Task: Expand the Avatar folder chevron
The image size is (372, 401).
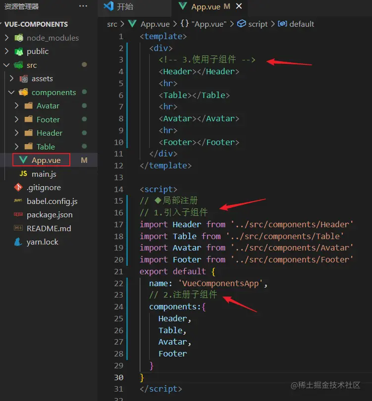Action: click(17, 105)
